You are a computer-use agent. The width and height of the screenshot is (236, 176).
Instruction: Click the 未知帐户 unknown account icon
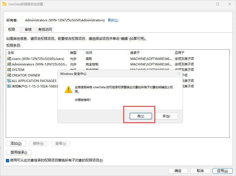click(9, 86)
